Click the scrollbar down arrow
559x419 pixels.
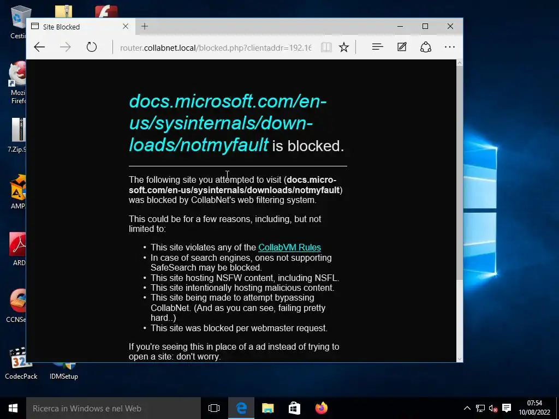point(460,359)
